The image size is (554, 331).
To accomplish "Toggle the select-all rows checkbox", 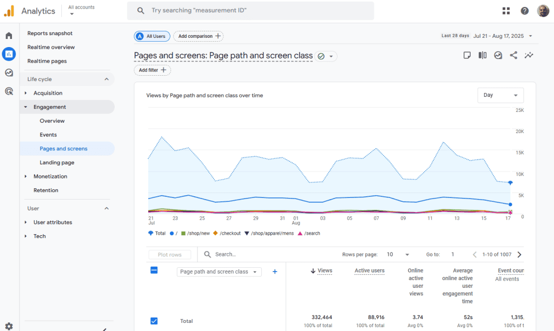I will coord(154,270).
